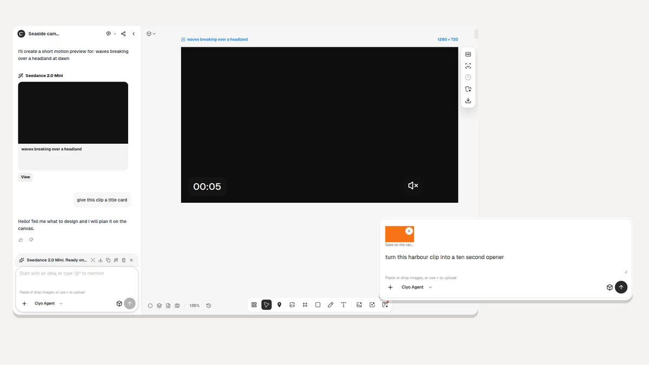Click the Ciyo logo in the sidebar header

[21, 34]
